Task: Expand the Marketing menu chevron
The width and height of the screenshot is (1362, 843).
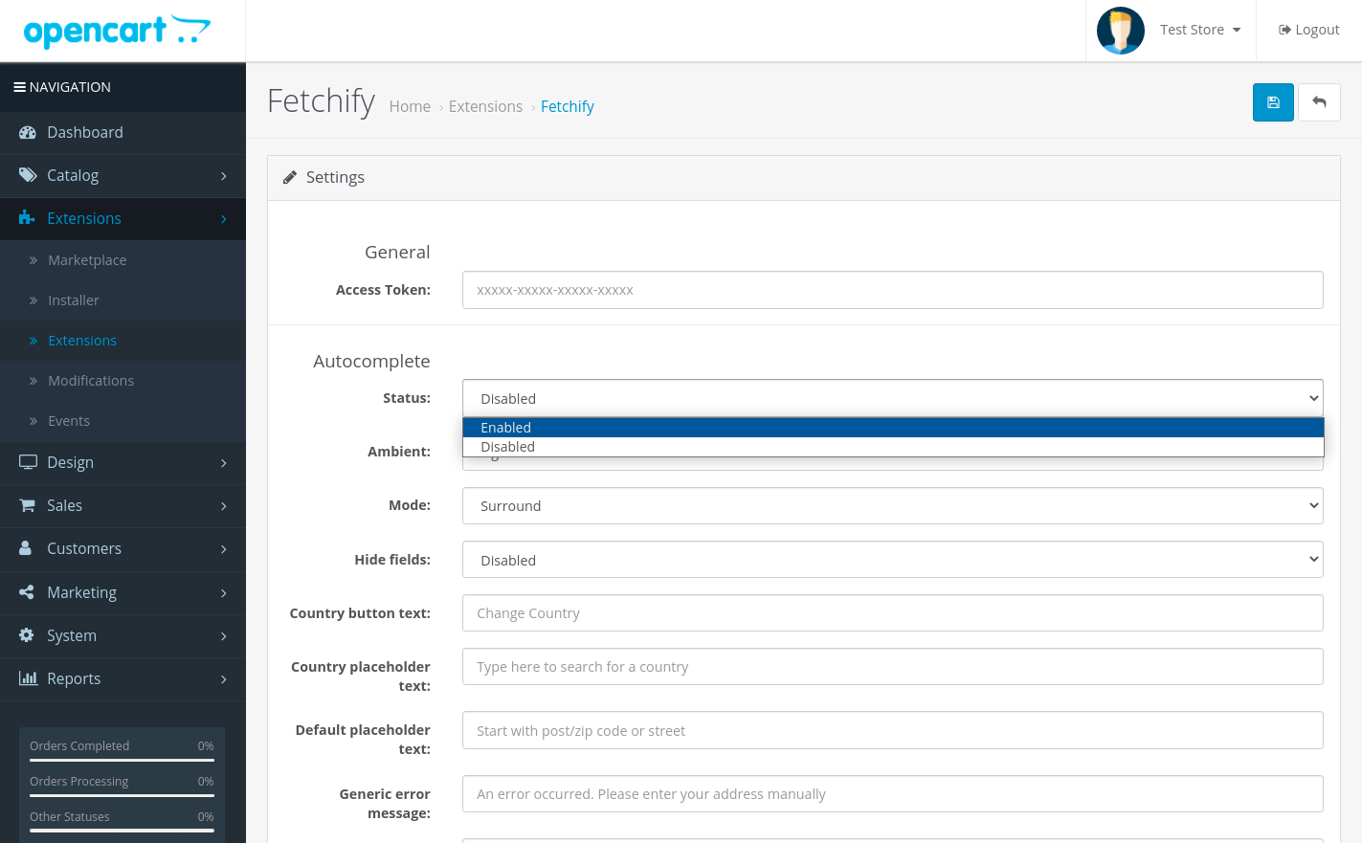Action: click(224, 593)
